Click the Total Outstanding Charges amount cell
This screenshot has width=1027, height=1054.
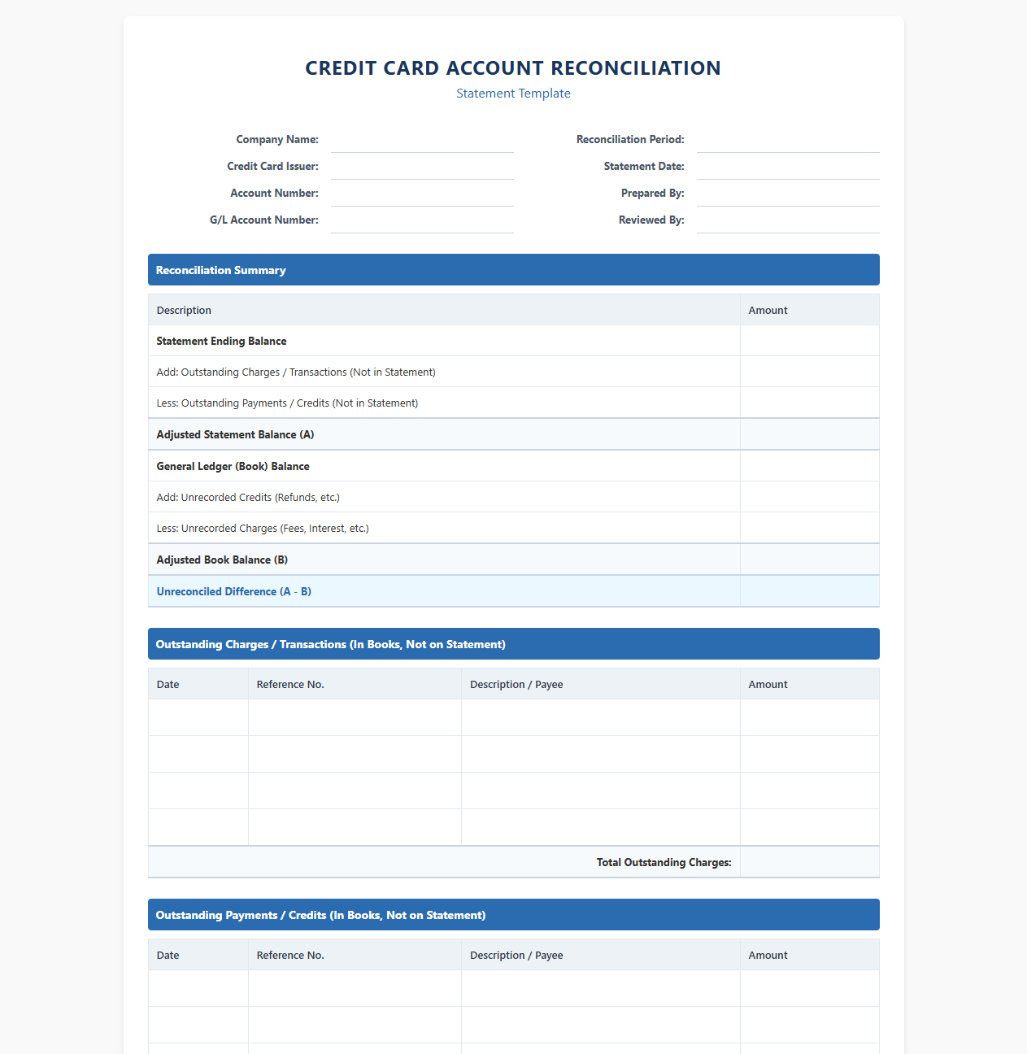pos(810,862)
